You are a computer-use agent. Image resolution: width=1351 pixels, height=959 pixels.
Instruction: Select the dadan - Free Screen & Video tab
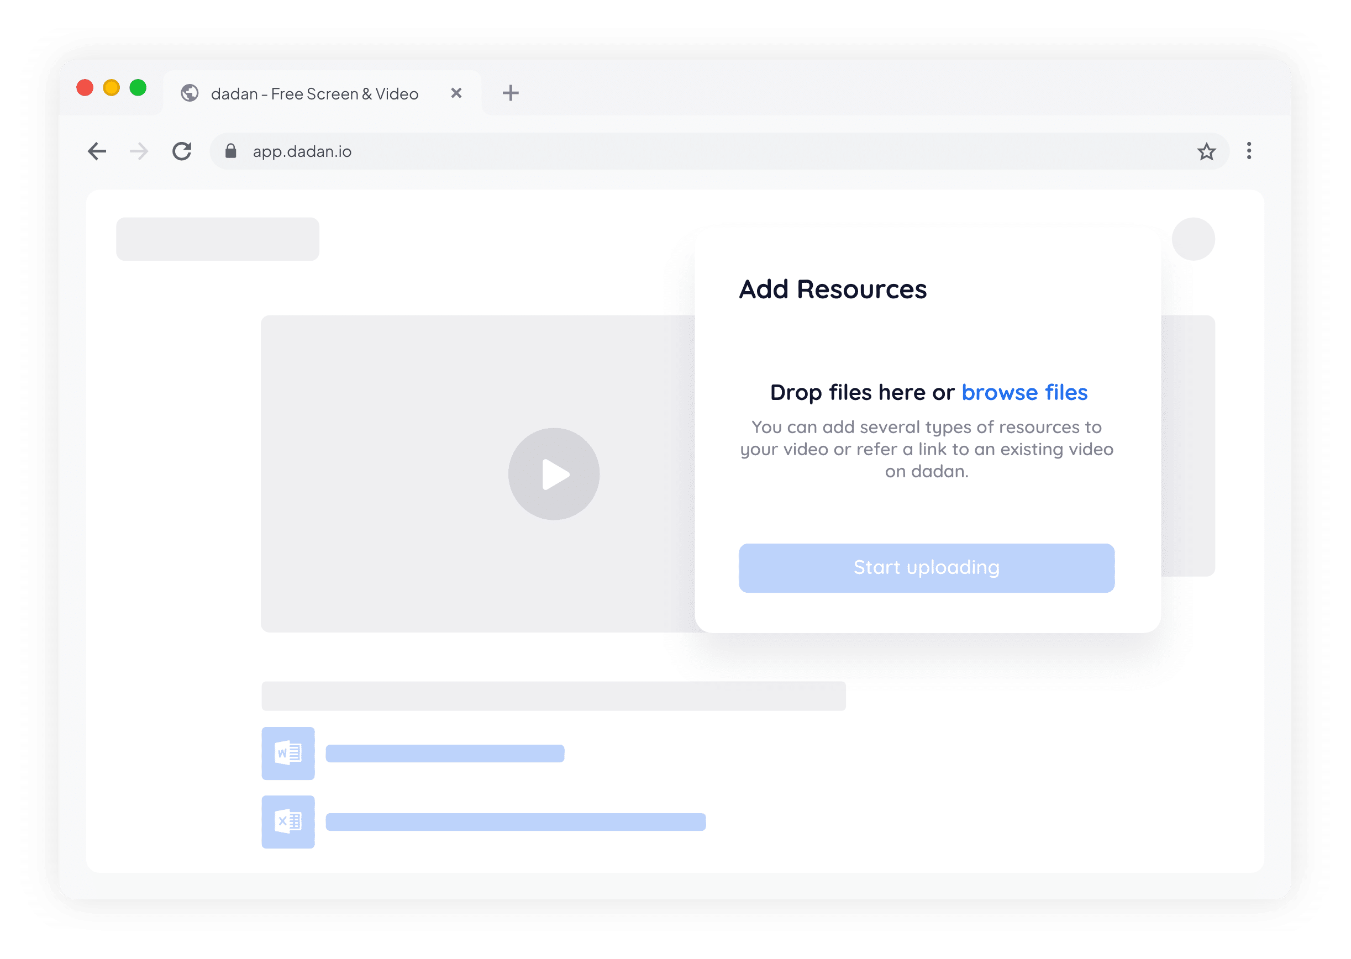[x=314, y=94]
